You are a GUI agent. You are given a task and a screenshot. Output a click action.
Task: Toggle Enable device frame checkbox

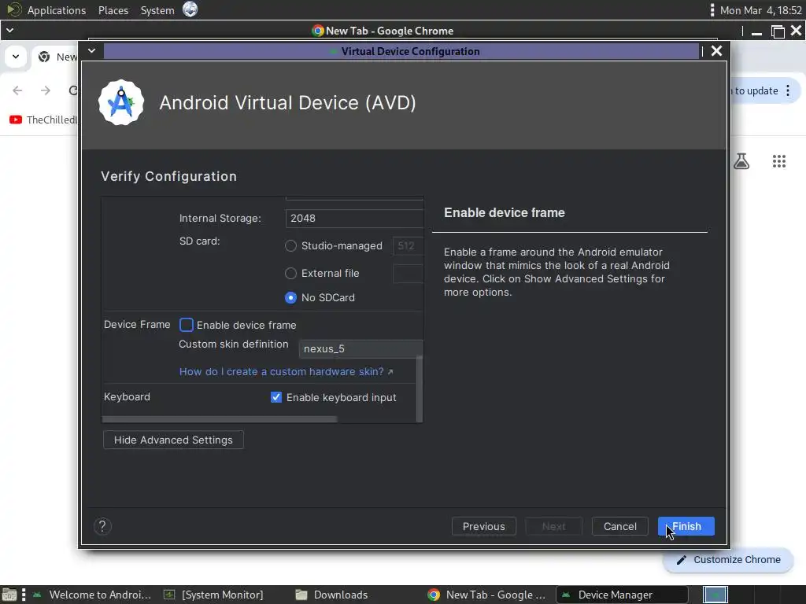pyautogui.click(x=186, y=325)
